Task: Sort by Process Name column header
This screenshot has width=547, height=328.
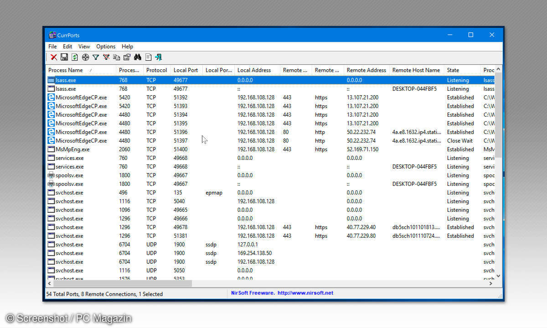Action: [81, 70]
